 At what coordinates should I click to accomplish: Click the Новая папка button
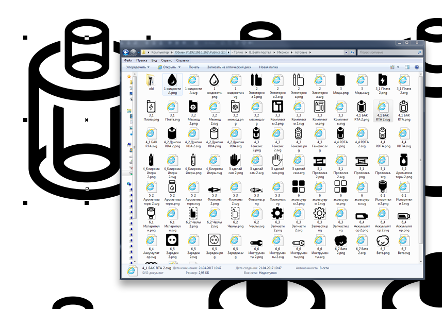tap(268, 67)
